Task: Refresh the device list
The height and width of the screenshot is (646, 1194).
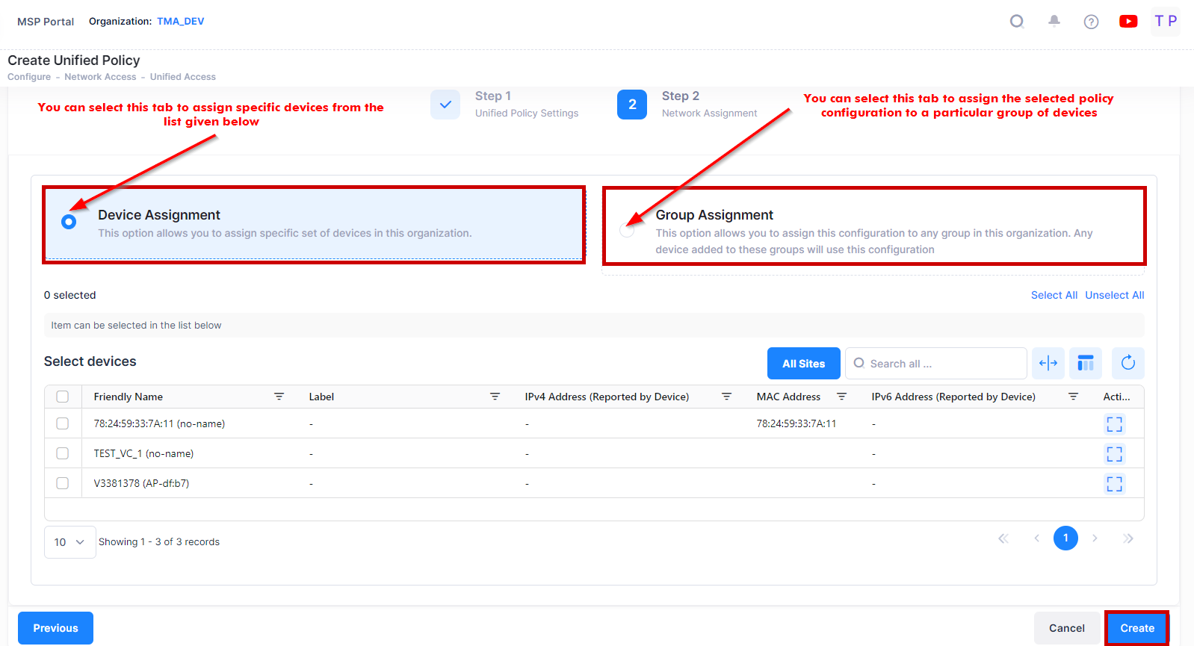Action: pyautogui.click(x=1128, y=364)
